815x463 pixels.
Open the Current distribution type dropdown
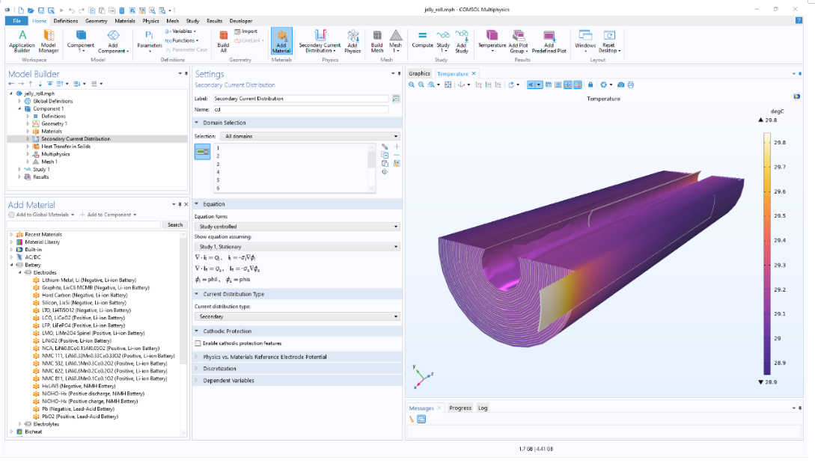point(297,316)
